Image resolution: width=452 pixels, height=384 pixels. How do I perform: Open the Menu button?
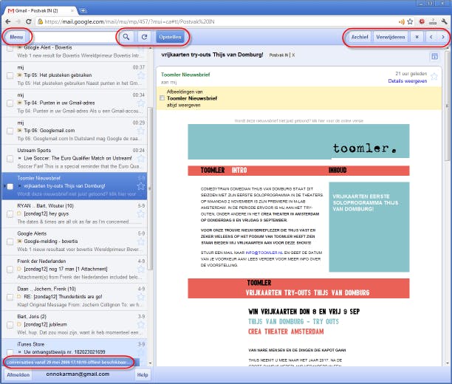click(16, 37)
